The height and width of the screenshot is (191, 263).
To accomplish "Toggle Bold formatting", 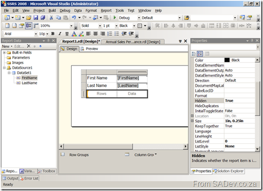I will coord(53,34).
